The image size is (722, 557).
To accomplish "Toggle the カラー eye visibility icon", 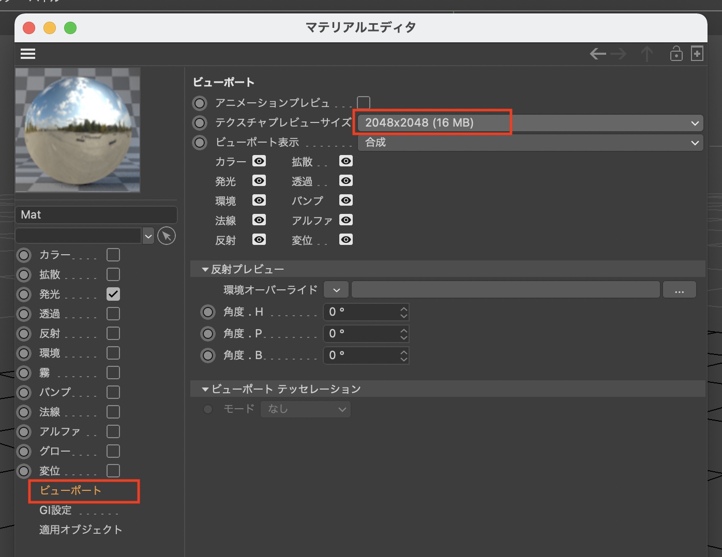I will [259, 161].
